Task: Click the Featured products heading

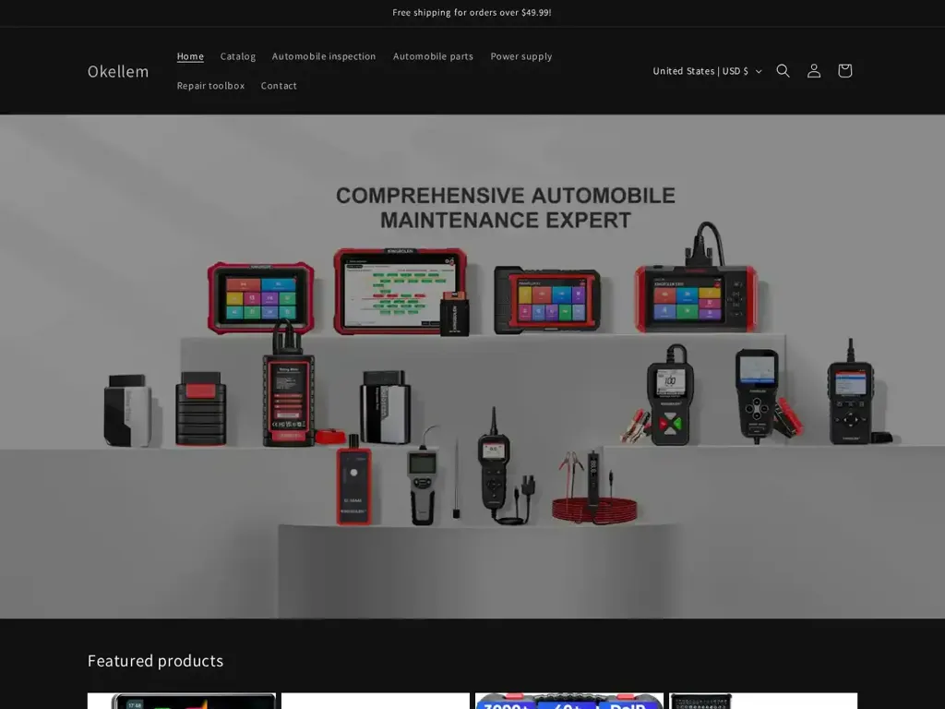Action: coord(155,661)
